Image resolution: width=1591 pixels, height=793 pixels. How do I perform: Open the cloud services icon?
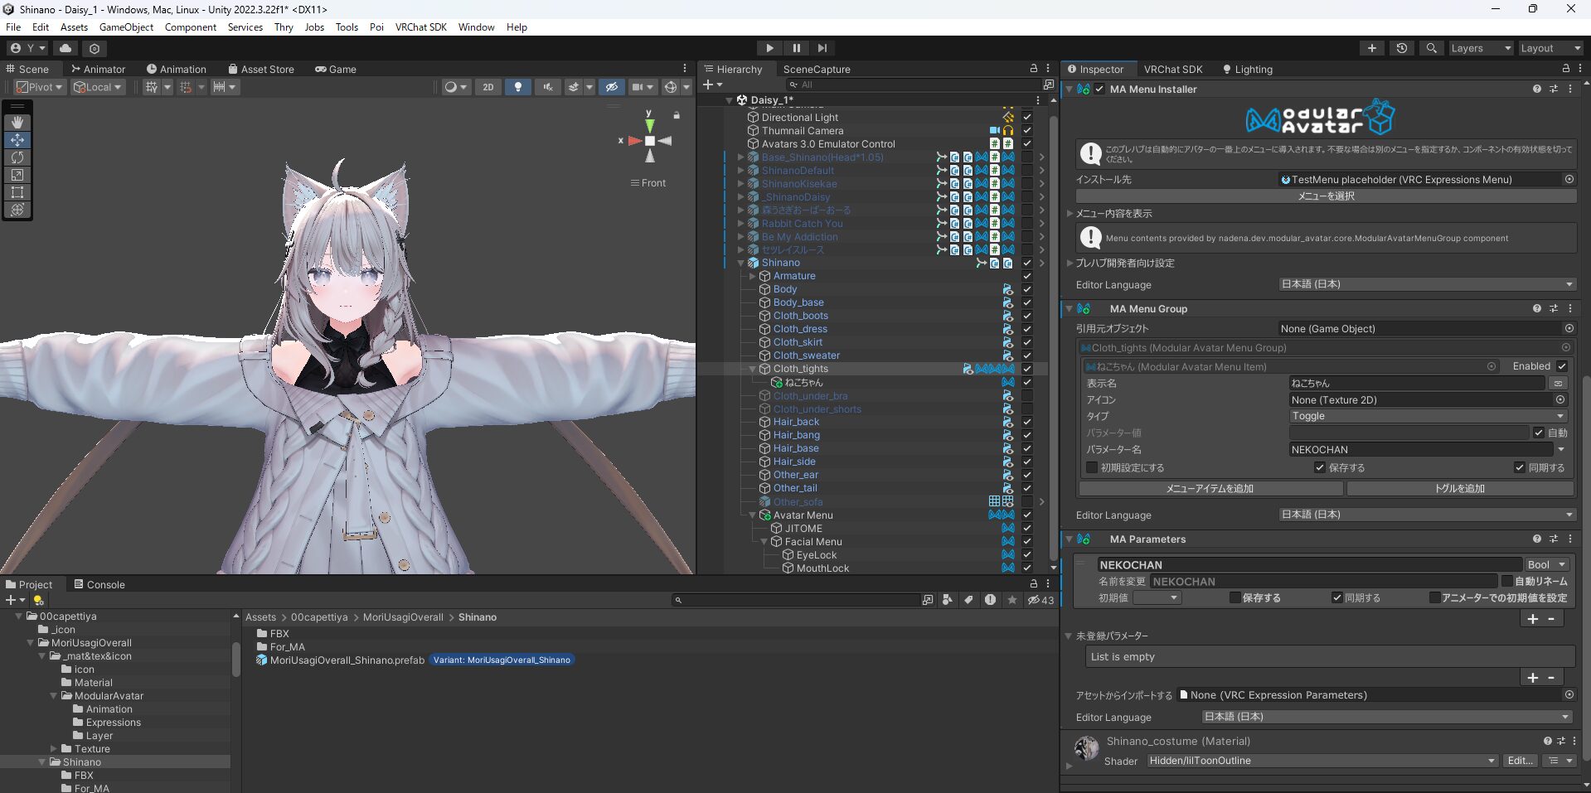tap(65, 48)
